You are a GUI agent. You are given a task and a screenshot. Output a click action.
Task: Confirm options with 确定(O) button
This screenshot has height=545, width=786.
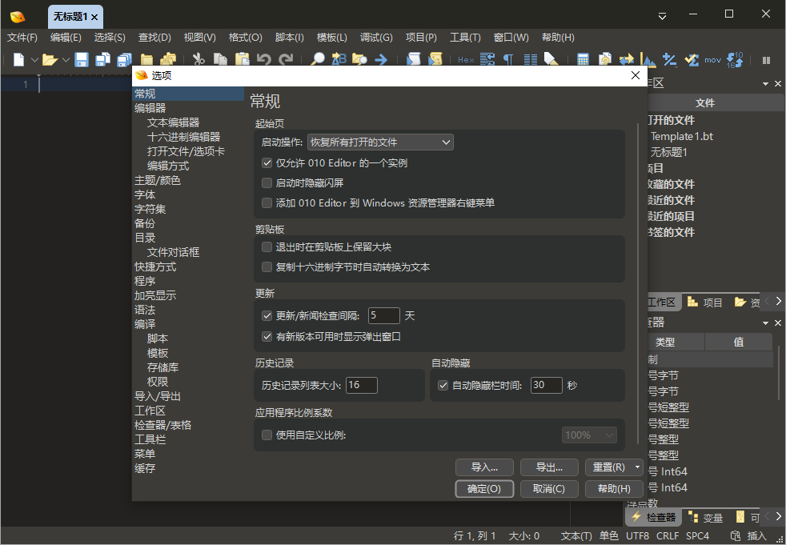tap(484, 488)
